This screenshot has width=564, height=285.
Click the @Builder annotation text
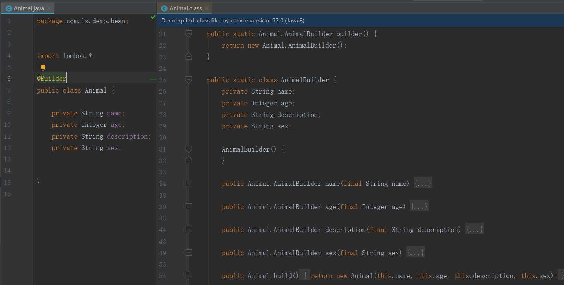[x=52, y=79]
